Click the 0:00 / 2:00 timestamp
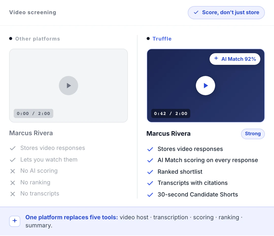The height and width of the screenshot is (236, 274). [x=33, y=113]
